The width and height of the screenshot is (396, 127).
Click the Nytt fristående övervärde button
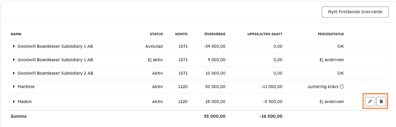point(355,12)
